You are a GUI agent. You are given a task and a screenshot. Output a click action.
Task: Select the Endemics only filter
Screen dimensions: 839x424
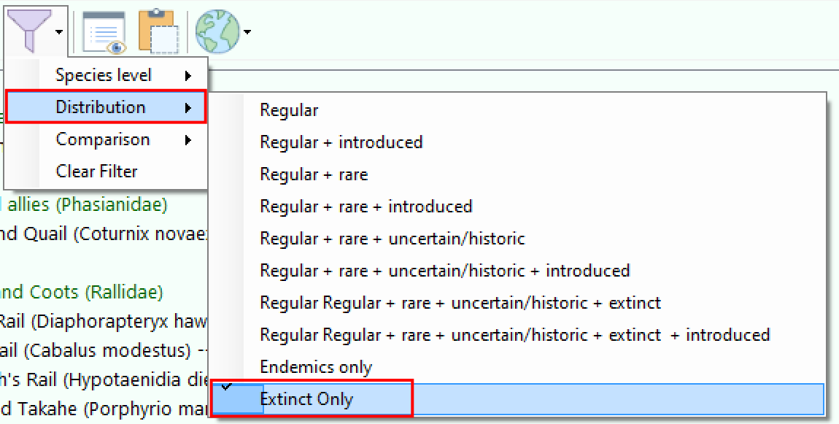tap(316, 367)
